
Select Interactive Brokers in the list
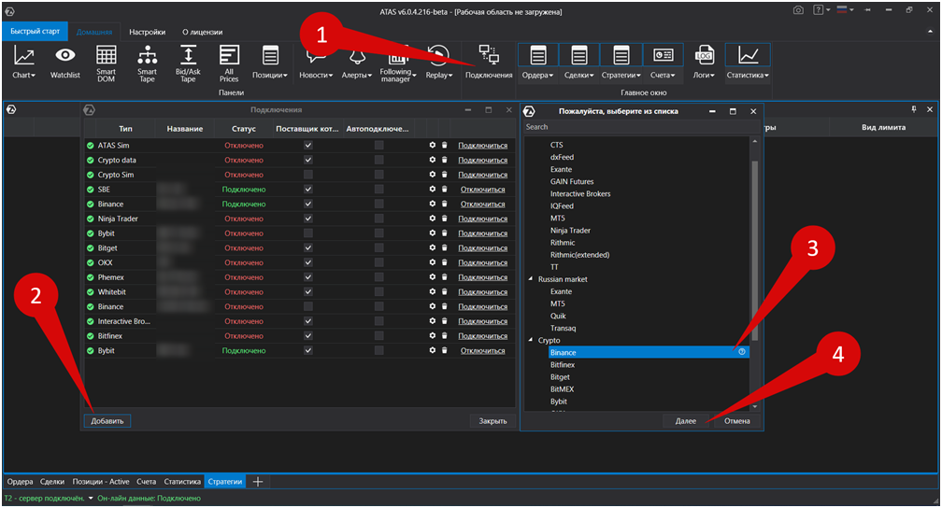pyautogui.click(x=580, y=193)
